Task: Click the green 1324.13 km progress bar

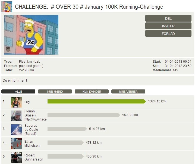Action: [97, 101]
